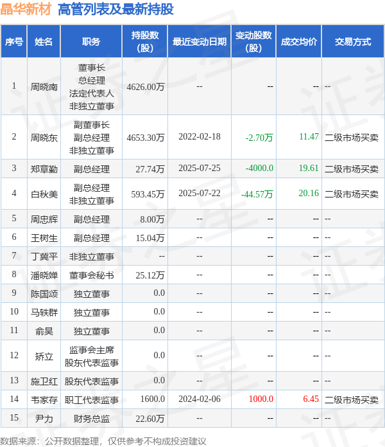
Task: Click the average price 20.16
Action: 309,193
